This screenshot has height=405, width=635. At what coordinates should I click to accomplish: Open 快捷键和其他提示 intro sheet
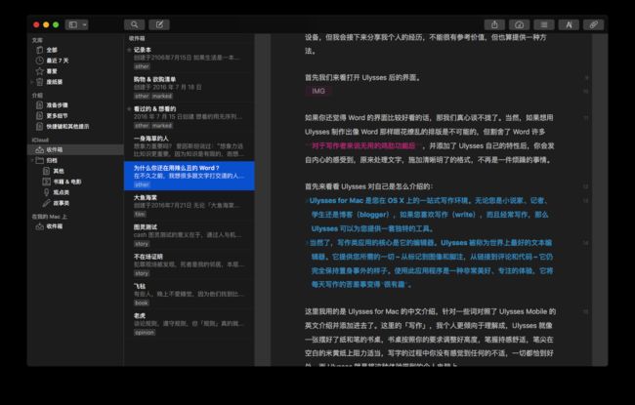point(75,126)
